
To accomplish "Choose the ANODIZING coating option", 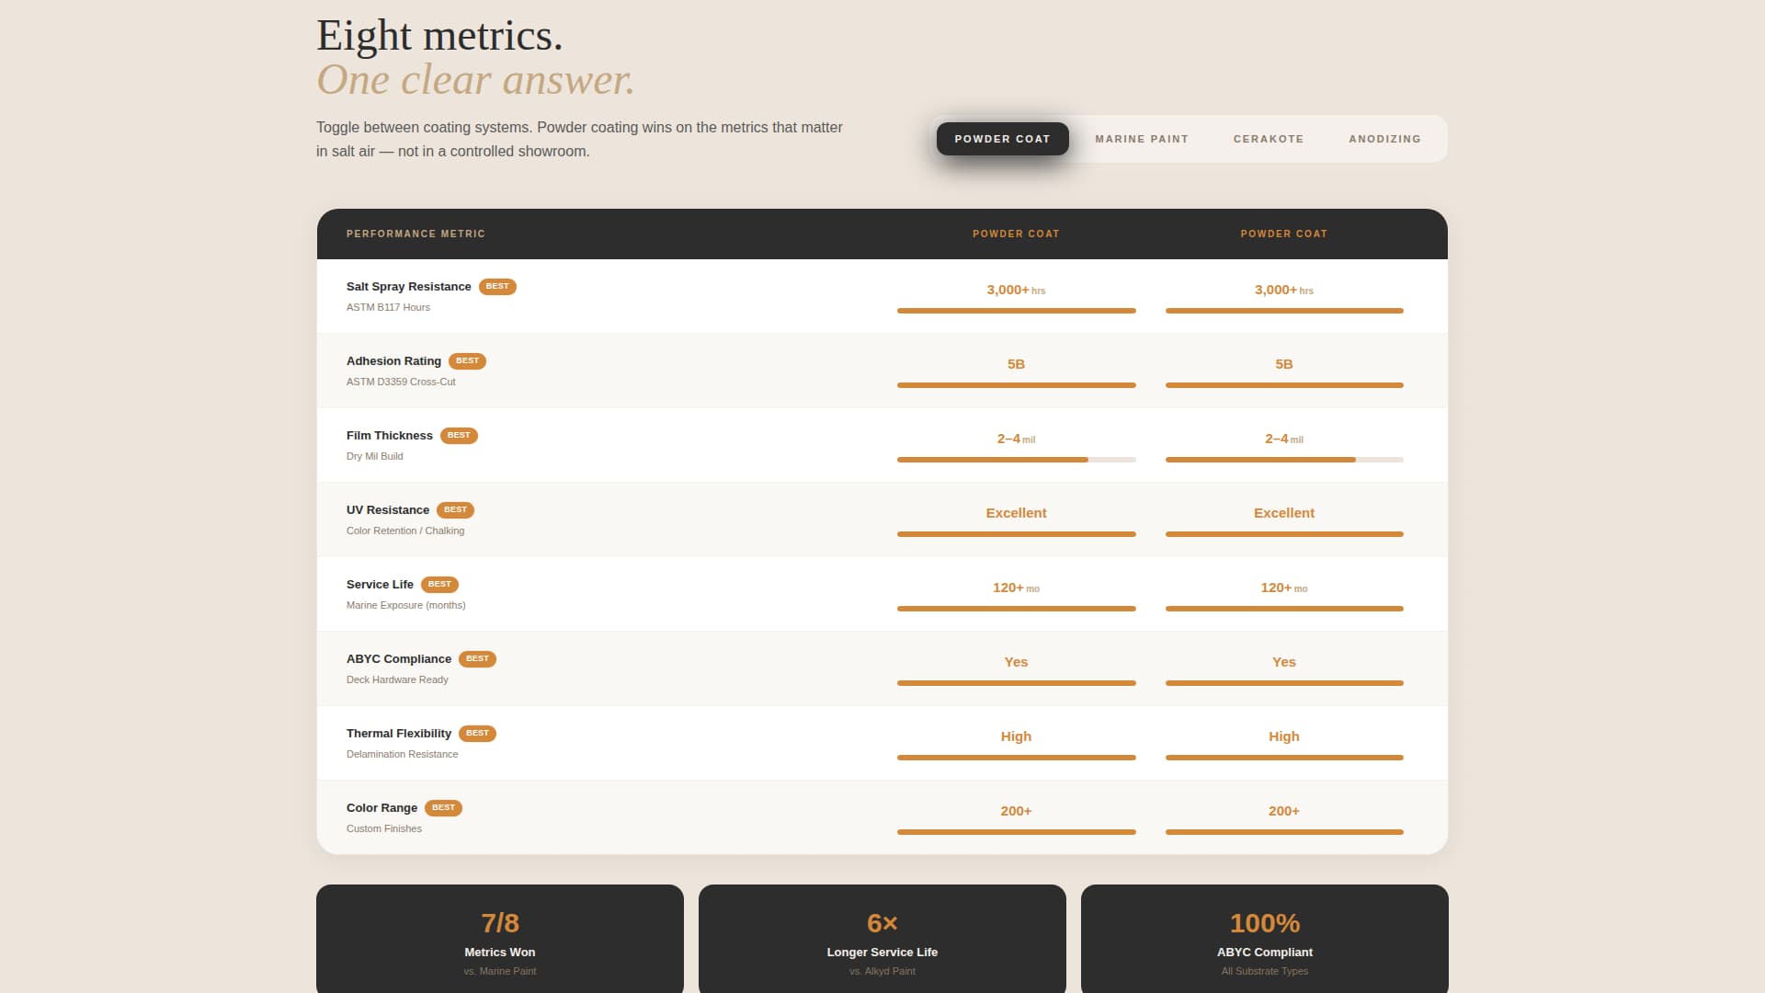I will (1384, 139).
